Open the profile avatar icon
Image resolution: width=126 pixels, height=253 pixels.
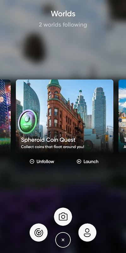(87, 232)
